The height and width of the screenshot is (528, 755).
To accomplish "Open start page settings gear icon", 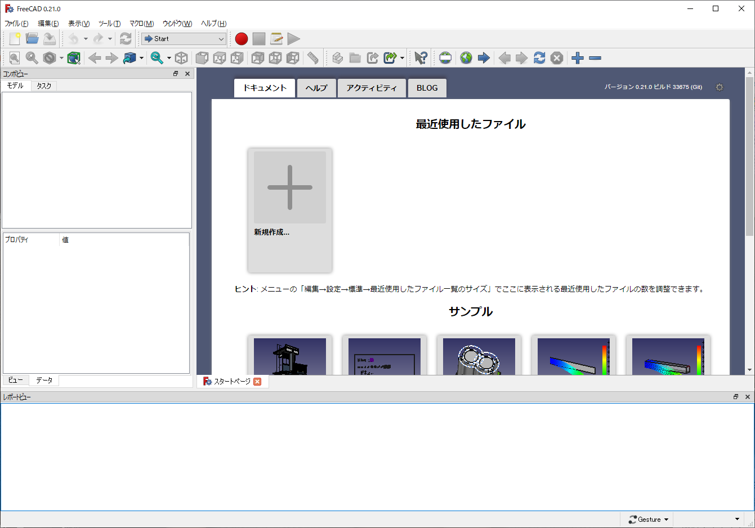I will 719,87.
